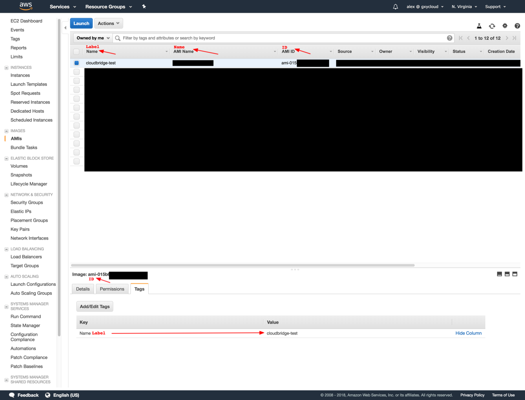The height and width of the screenshot is (400, 525).
Task: Check the third row checkbox
Action: 77,81
